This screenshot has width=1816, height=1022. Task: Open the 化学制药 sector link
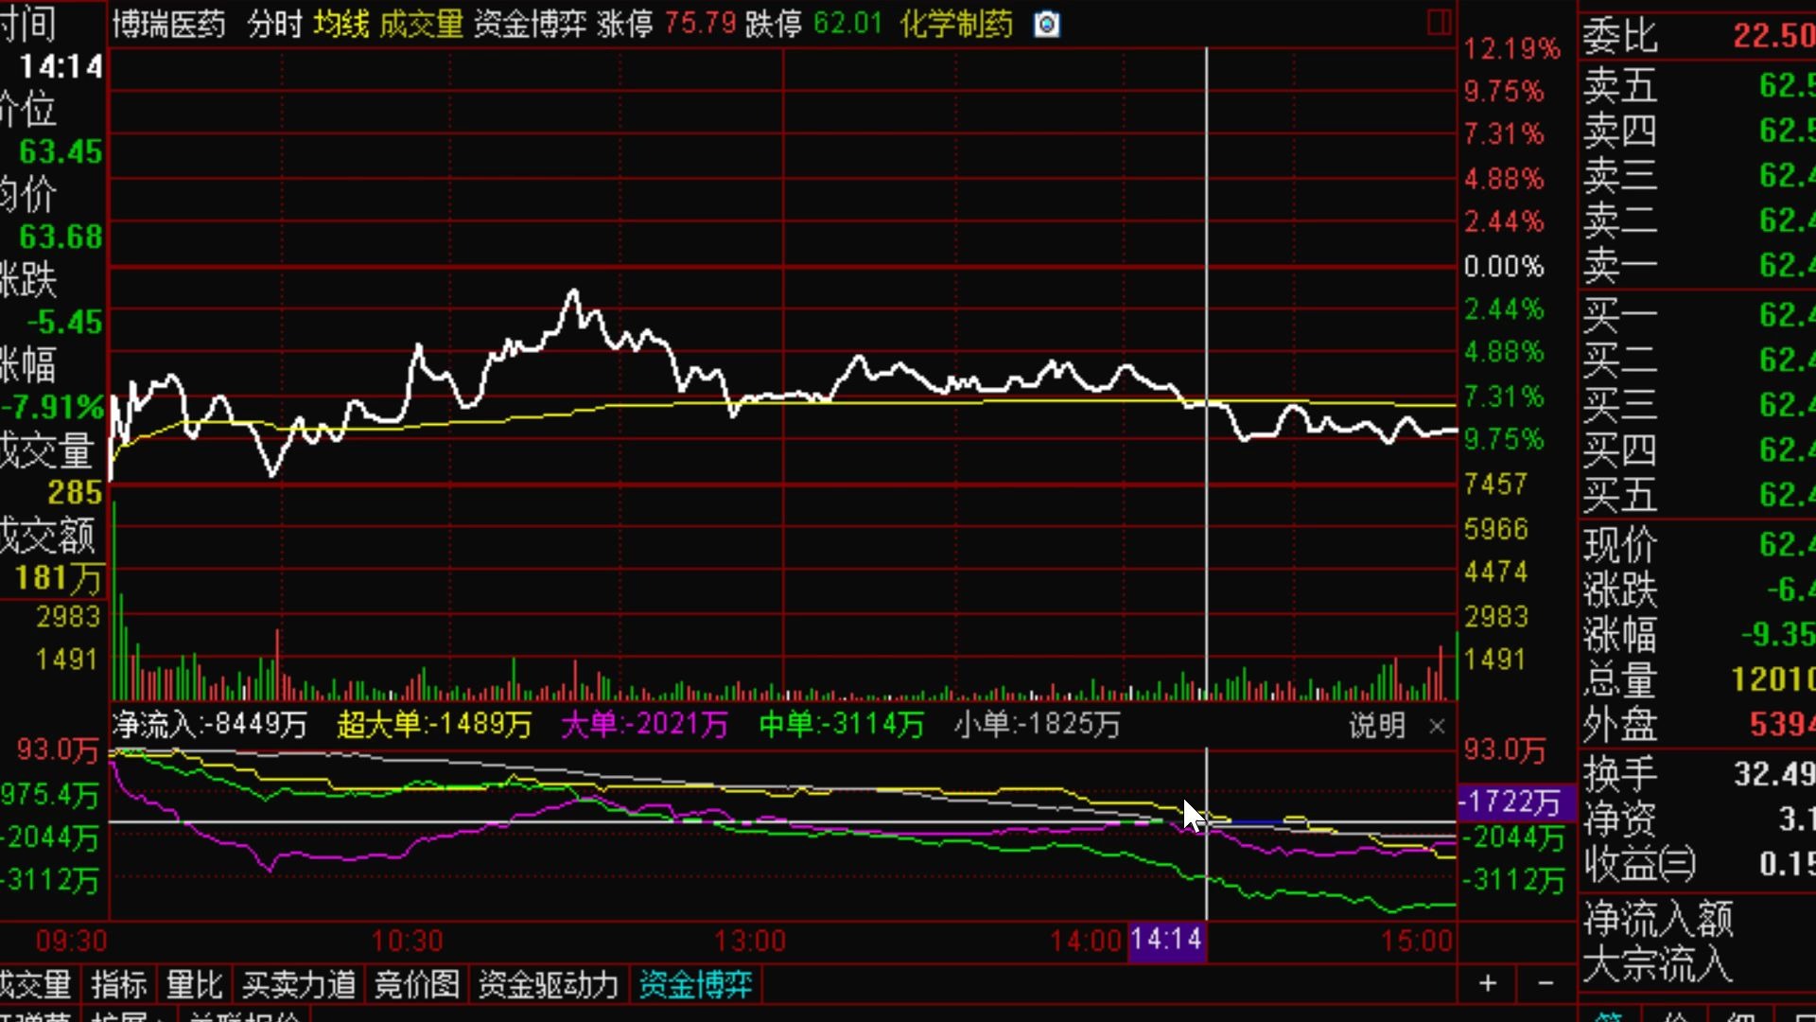(x=956, y=24)
